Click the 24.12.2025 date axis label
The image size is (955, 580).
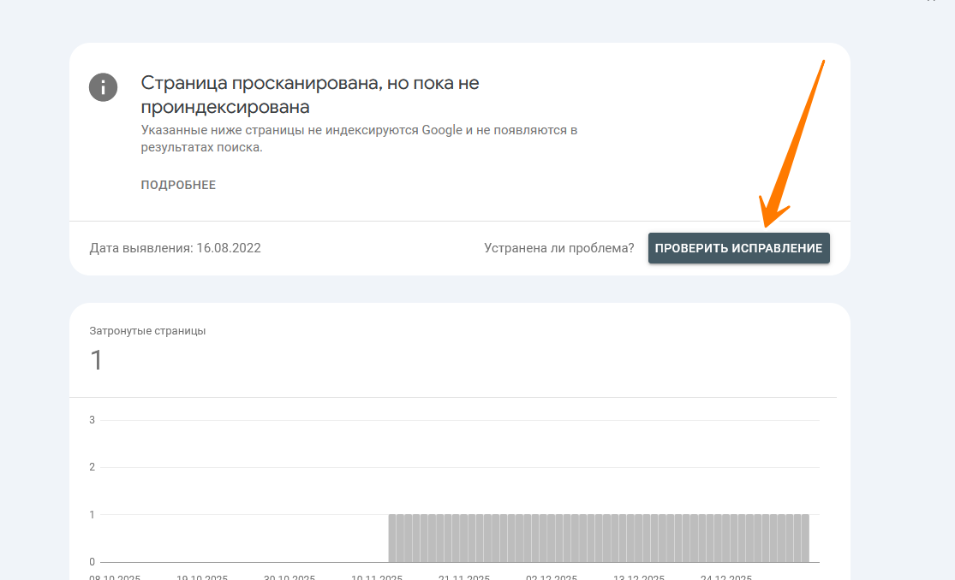pos(725,577)
